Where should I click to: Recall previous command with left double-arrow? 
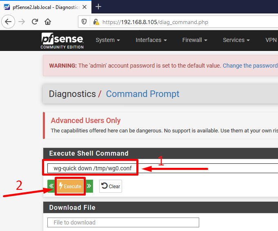click(51, 186)
